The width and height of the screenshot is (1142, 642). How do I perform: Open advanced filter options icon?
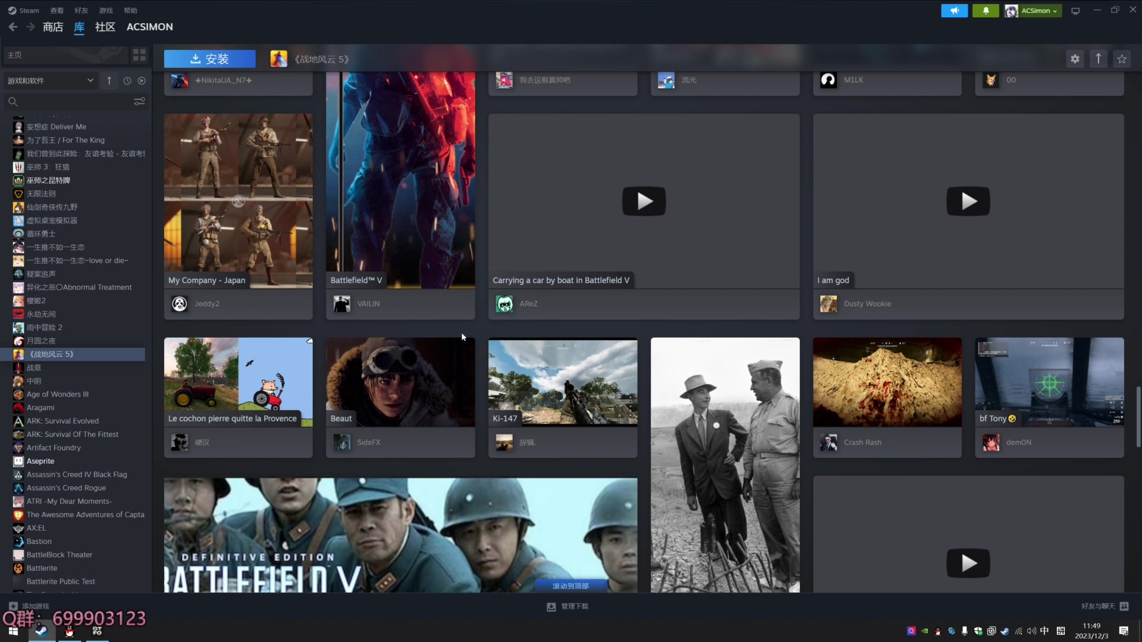pyautogui.click(x=139, y=102)
